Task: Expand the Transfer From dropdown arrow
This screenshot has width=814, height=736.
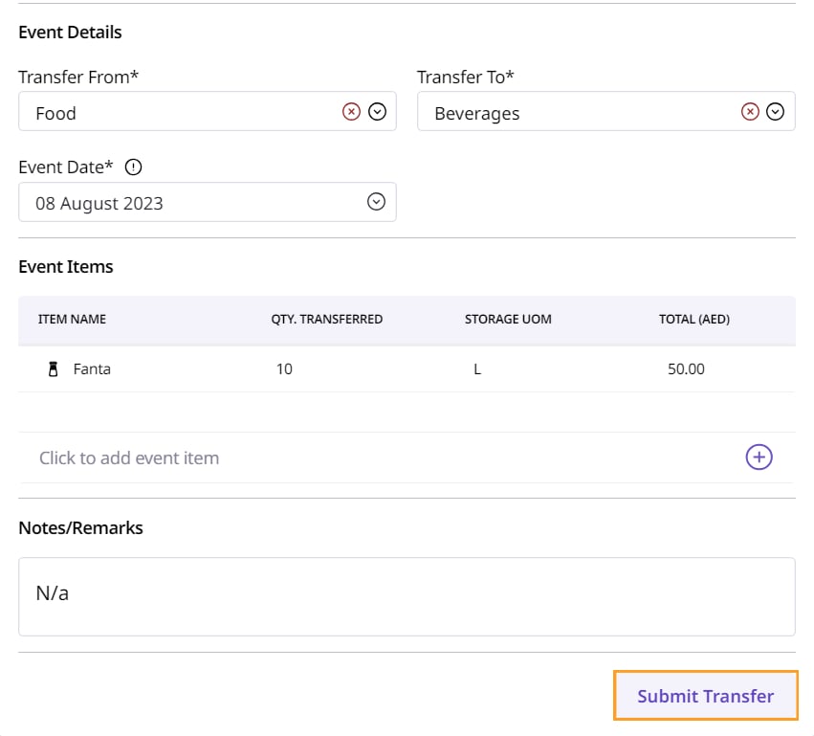Action: pos(377,112)
